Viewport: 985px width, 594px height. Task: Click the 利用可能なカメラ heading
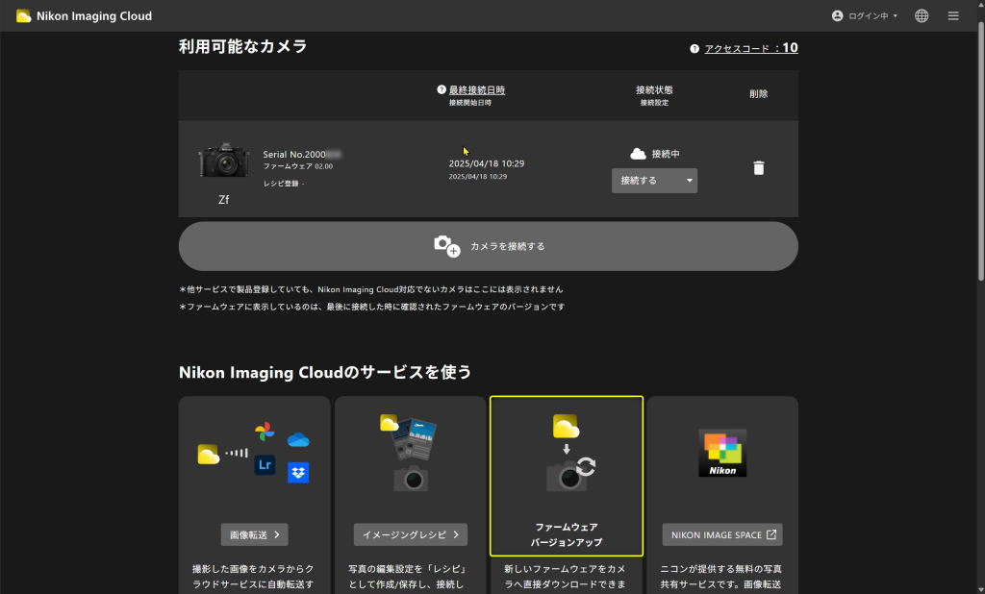pyautogui.click(x=242, y=46)
